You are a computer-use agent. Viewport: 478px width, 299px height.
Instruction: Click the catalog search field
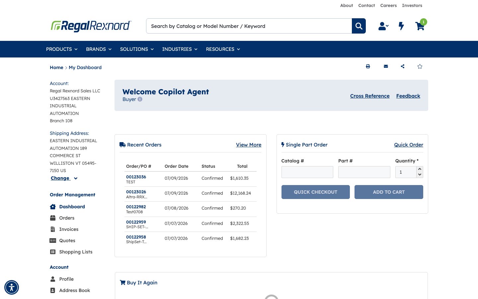pyautogui.click(x=249, y=26)
